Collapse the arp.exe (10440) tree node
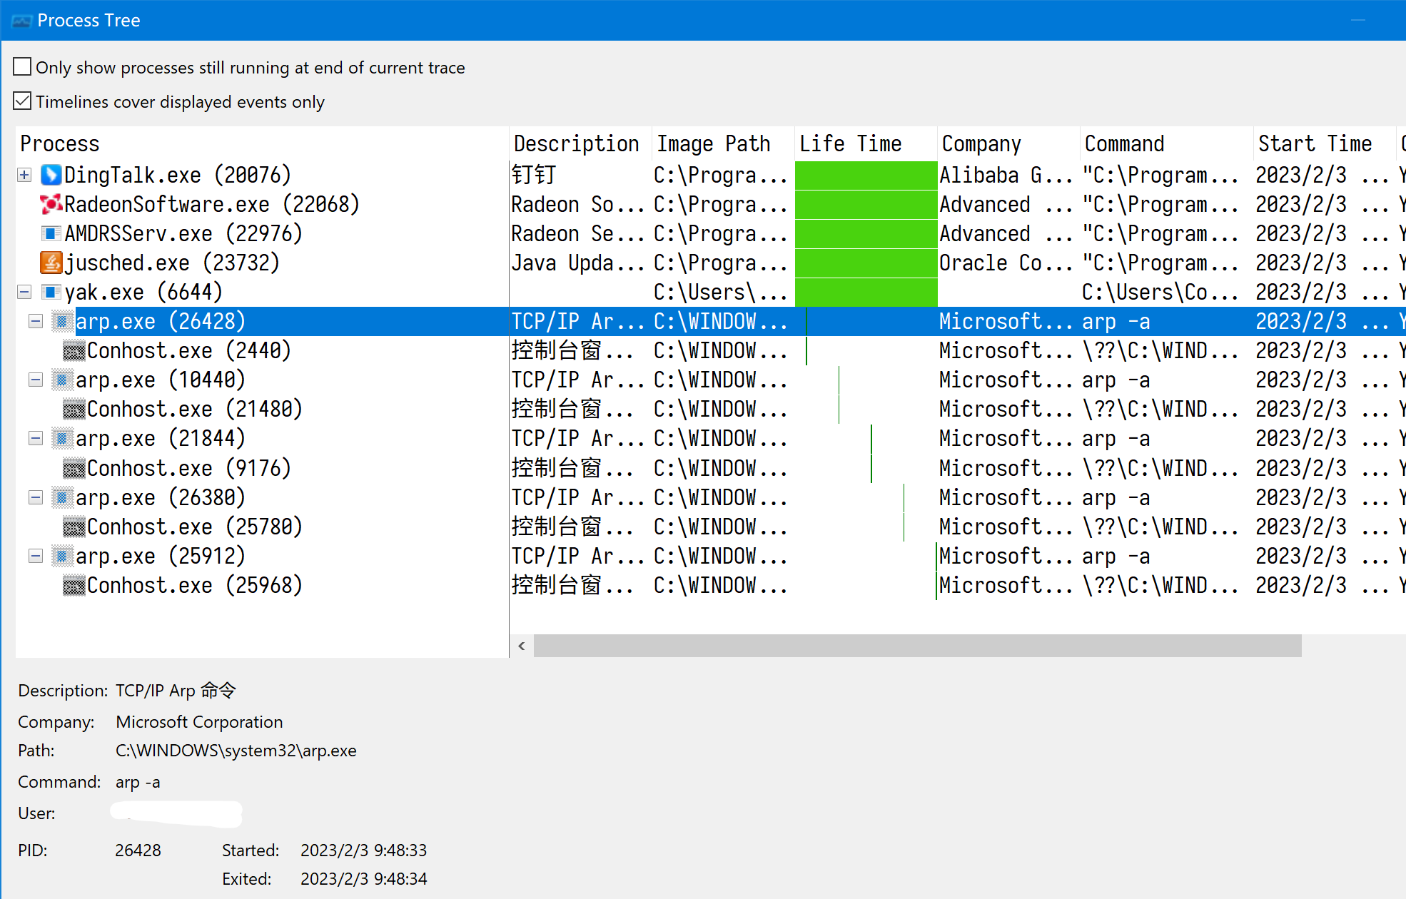1406x899 pixels. [x=36, y=380]
